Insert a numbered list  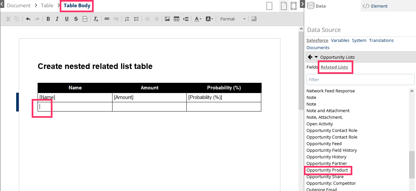coord(127,19)
